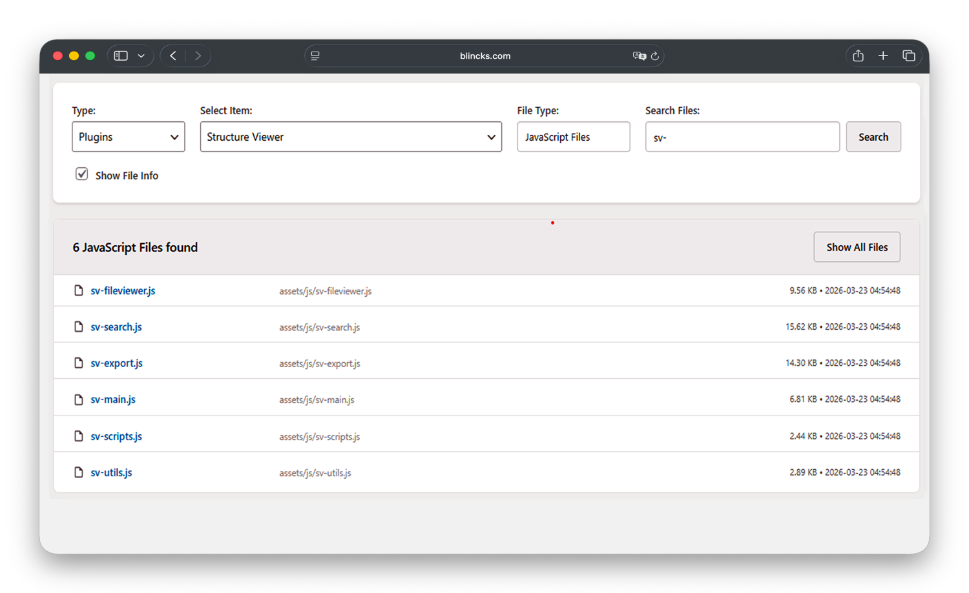Click the file icon beside sv-utils.js
Viewport: 969px width, 593px height.
click(x=78, y=472)
